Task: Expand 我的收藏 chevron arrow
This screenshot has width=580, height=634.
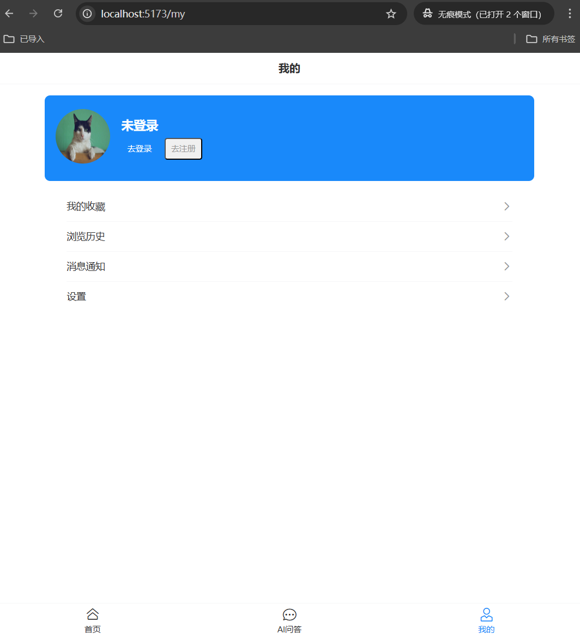Action: (x=506, y=207)
